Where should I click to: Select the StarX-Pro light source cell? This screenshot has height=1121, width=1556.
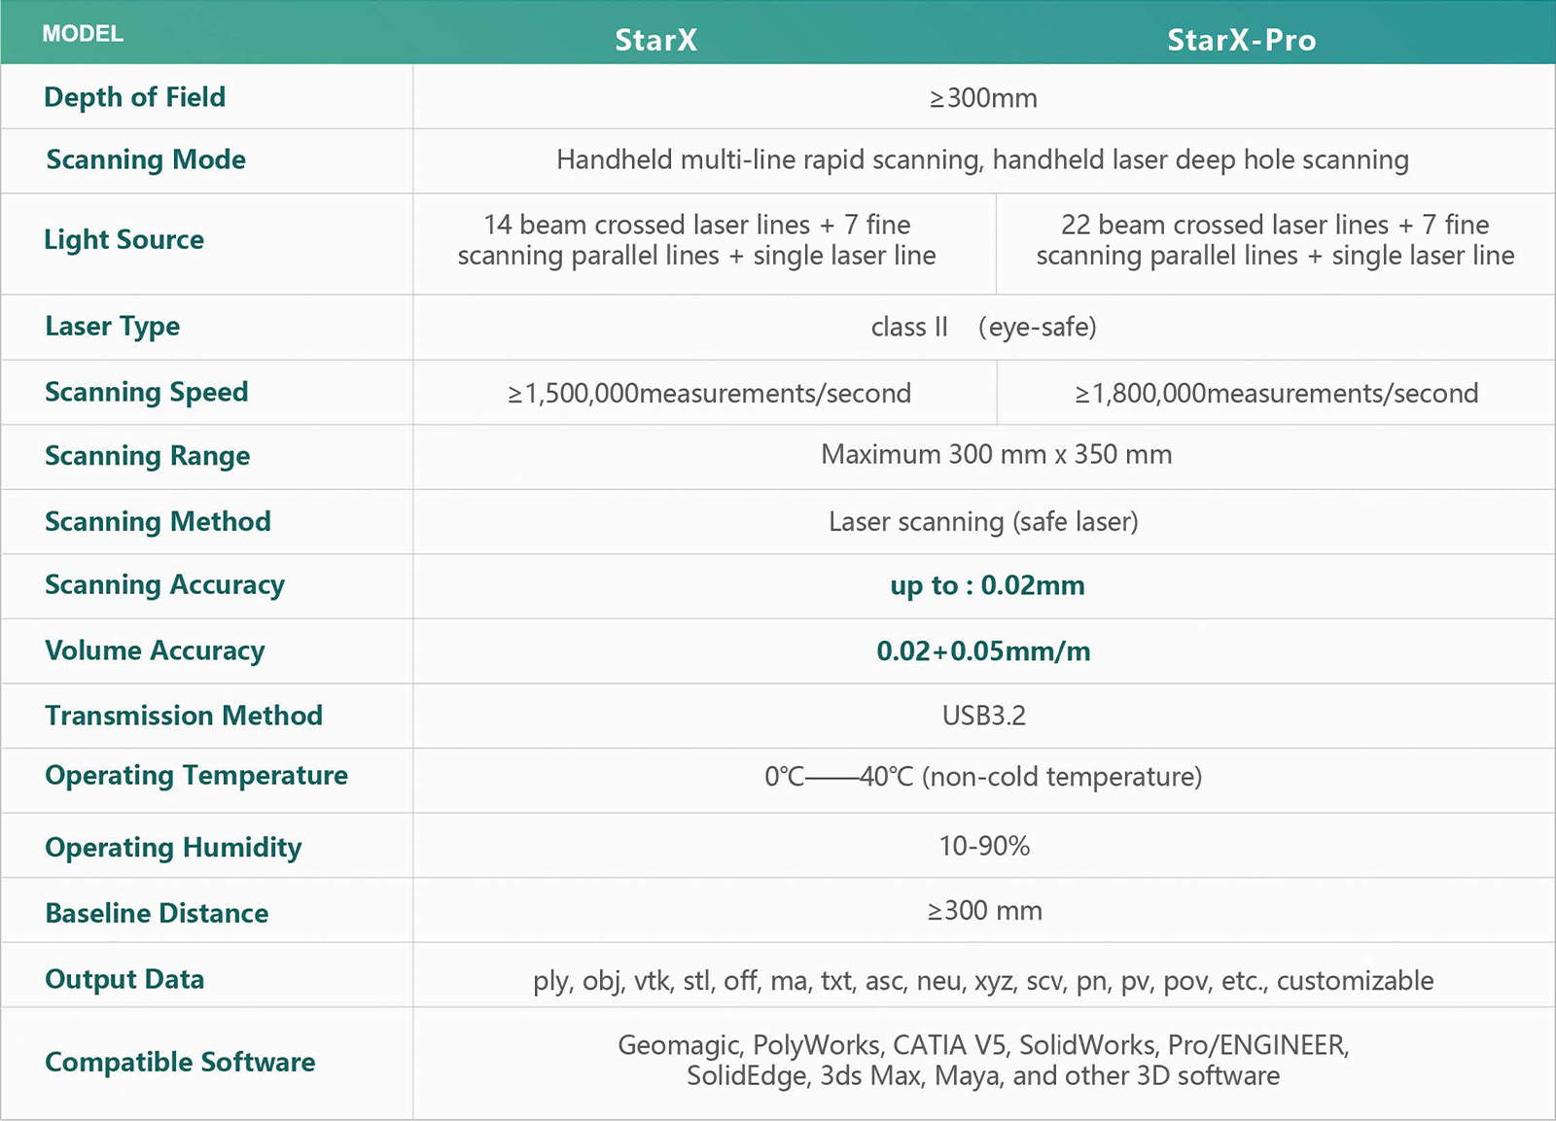pyautogui.click(x=1275, y=241)
